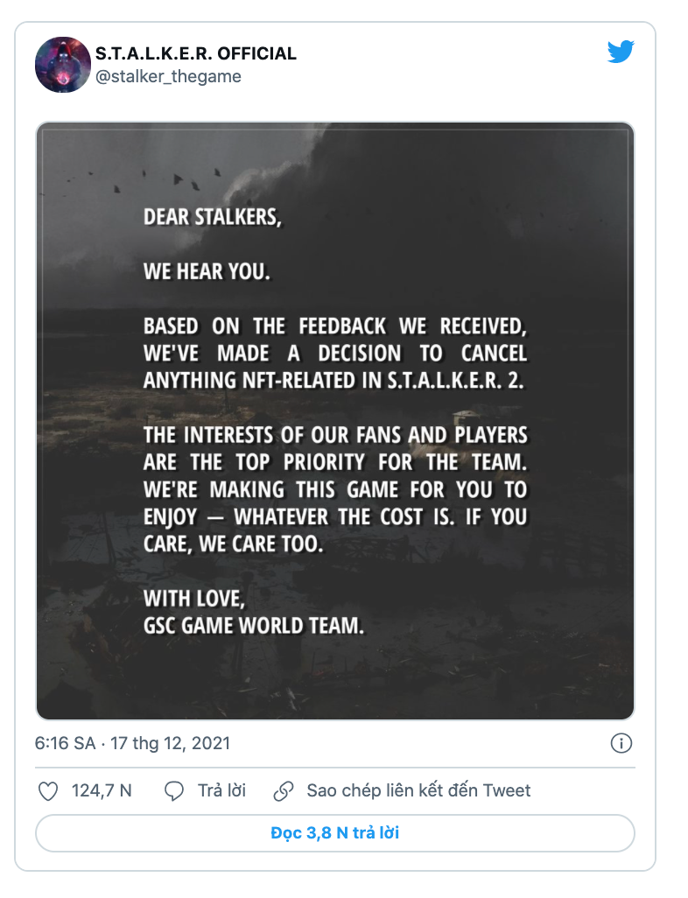The image size is (688, 898).
Task: Click the GSC GAME WORLD TEAM signature
Action: pyautogui.click(x=253, y=627)
